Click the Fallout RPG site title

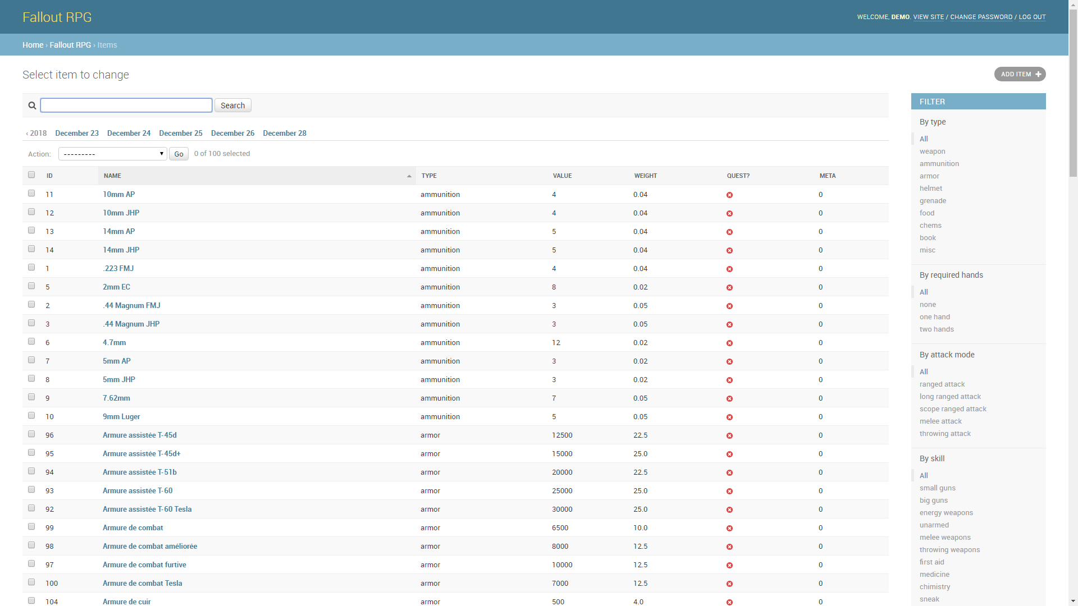(57, 17)
